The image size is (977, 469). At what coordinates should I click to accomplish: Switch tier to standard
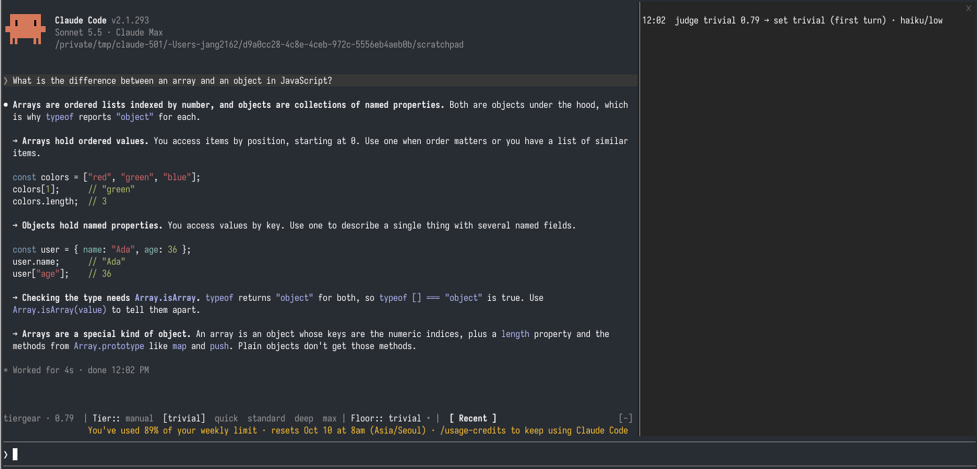click(266, 418)
